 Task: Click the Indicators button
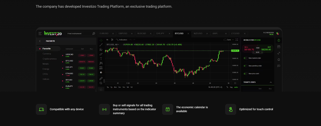[x=121, y=40]
